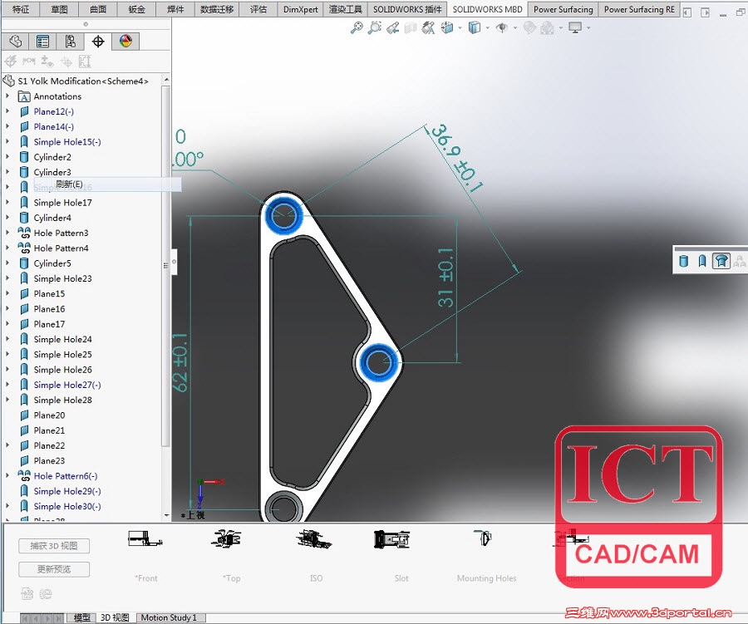748x624 pixels.
Task: Click the Edit Appearance sphere icon
Action: (x=529, y=28)
